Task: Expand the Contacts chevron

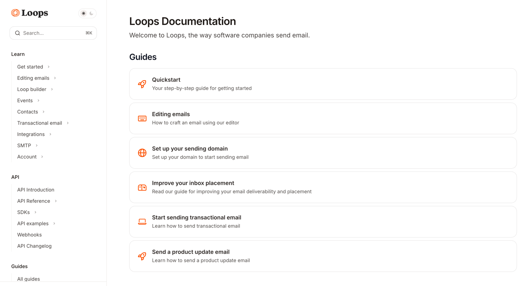Action: (44, 112)
